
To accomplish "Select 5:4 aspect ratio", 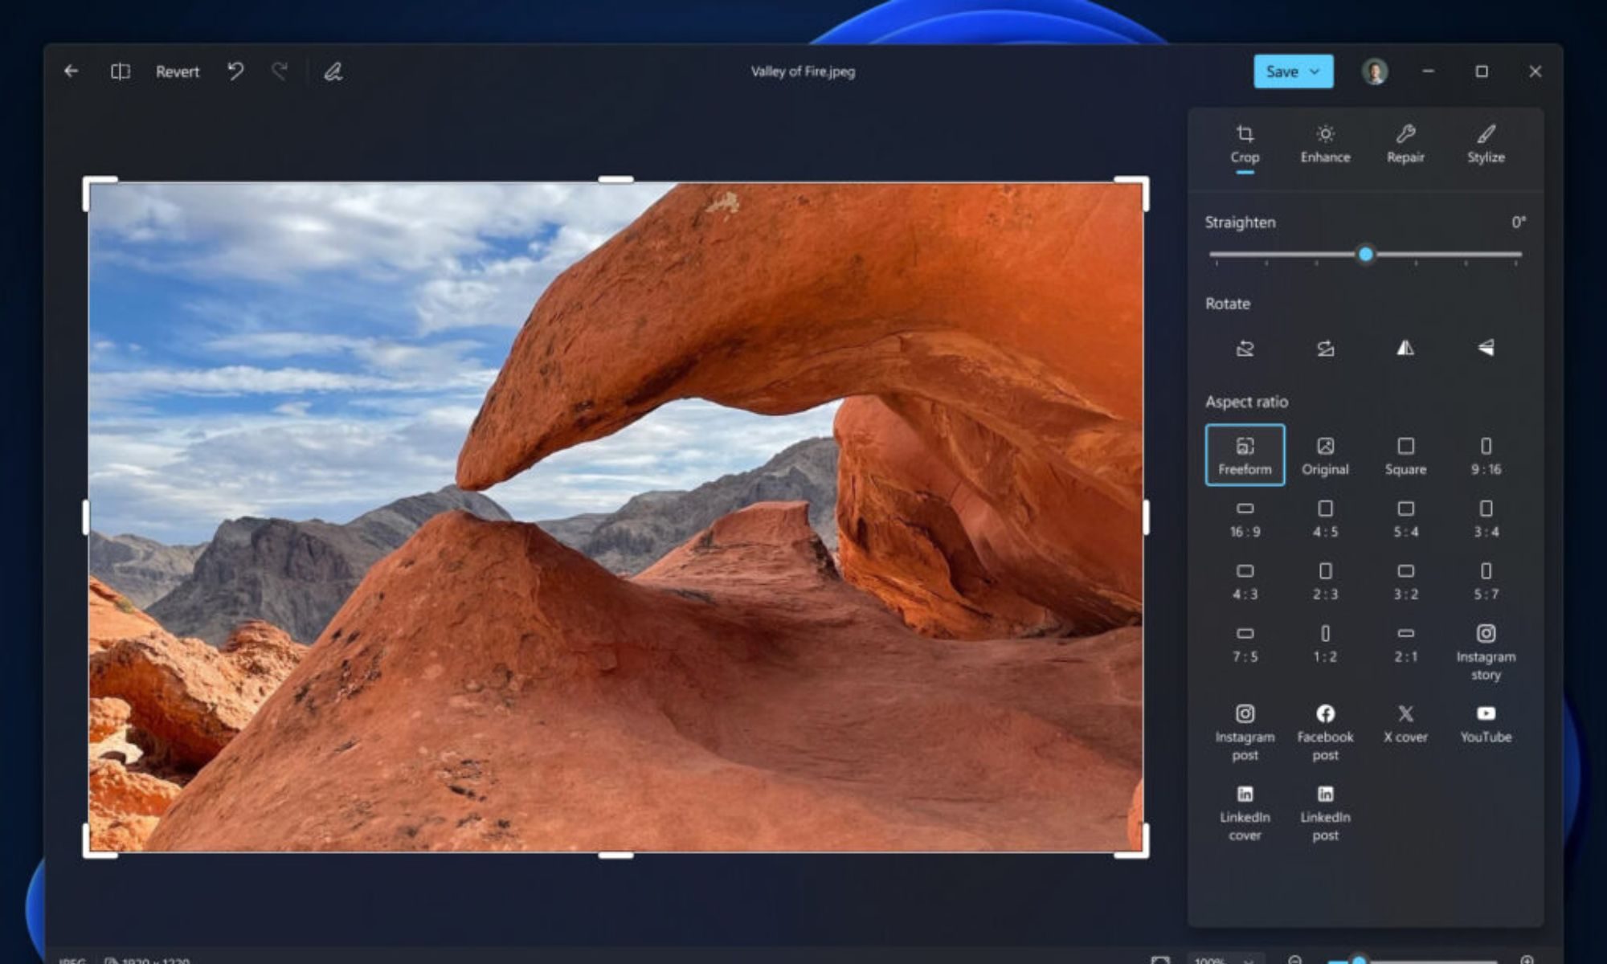I will (x=1405, y=519).
